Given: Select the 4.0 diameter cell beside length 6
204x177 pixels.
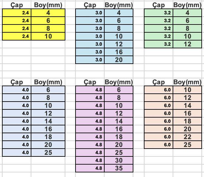Looking at the screenshot, I should 17,90.
